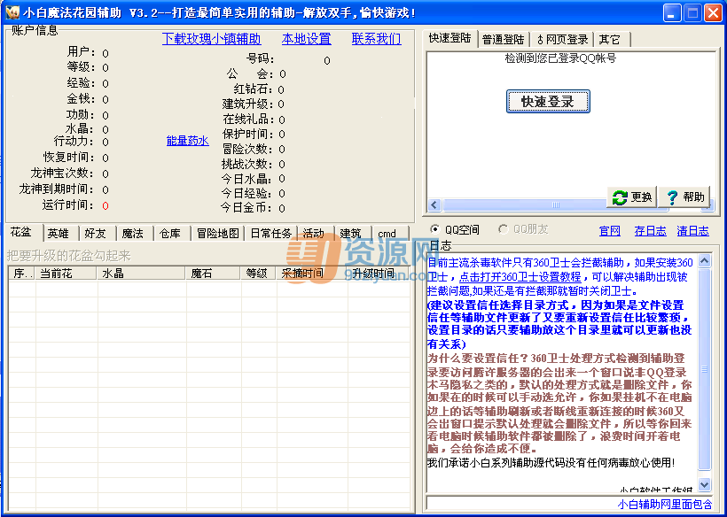Viewport: 727px width, 517px height.
Task: Switch to the 仓库 tab
Action: pyautogui.click(x=169, y=234)
